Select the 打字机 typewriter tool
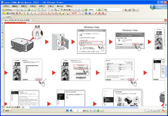The height and width of the screenshot is (116, 168). pos(10,13)
